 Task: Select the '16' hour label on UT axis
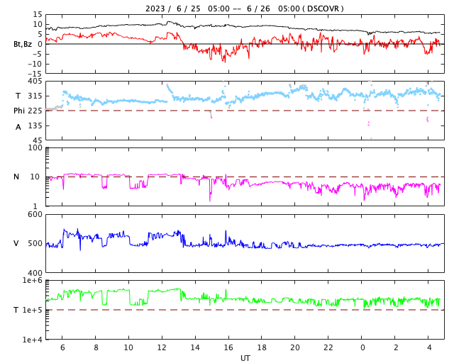click(228, 347)
